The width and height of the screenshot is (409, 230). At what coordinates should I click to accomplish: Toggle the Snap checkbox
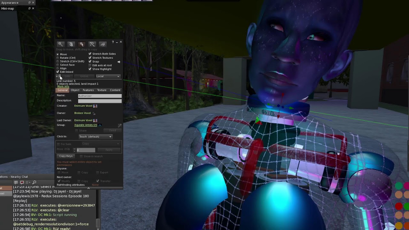point(90,62)
